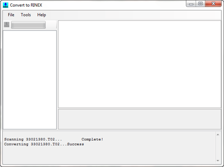The image size is (224, 167).
Task: Click the log scrollbar track between the arrows
Action: pyautogui.click(x=218, y=147)
